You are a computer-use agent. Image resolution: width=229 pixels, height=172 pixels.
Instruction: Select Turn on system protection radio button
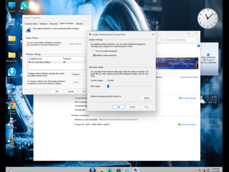click(94, 51)
